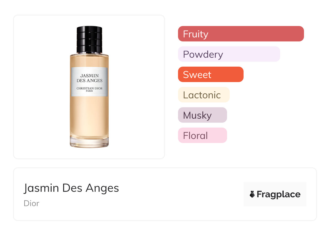
Task: Click the word Powdery
Action: pos(203,54)
